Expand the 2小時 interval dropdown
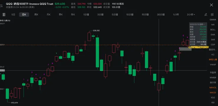The width and height of the screenshot is (218, 106). [191, 15]
